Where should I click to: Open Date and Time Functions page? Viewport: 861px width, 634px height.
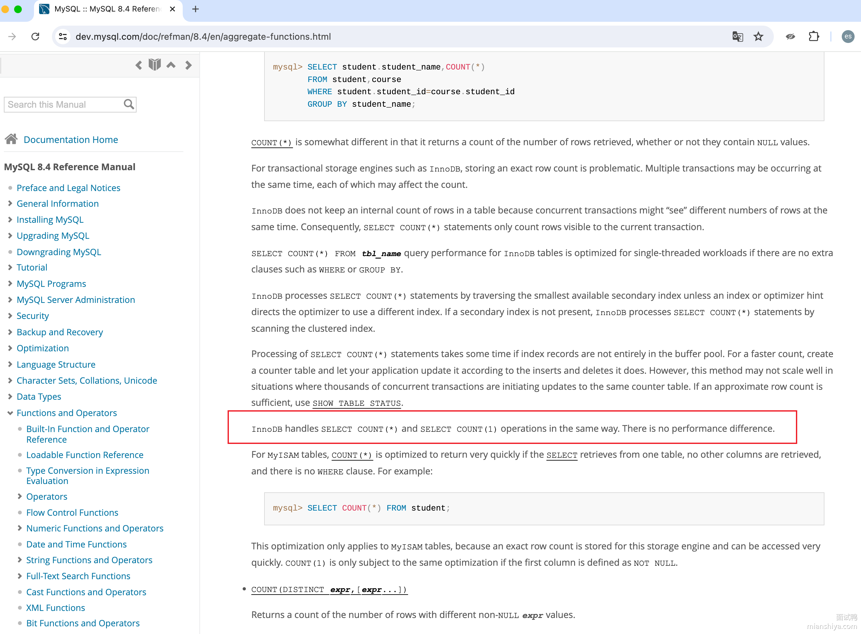76,544
